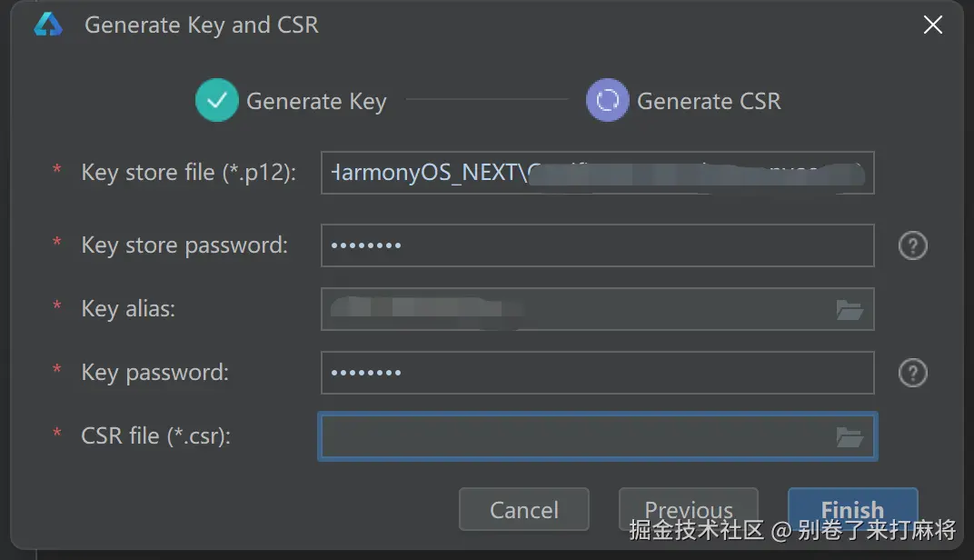Click the DevEco Studio logo icon

coord(47,25)
